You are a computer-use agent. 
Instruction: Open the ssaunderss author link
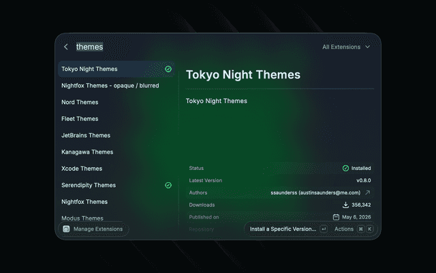coord(315,192)
